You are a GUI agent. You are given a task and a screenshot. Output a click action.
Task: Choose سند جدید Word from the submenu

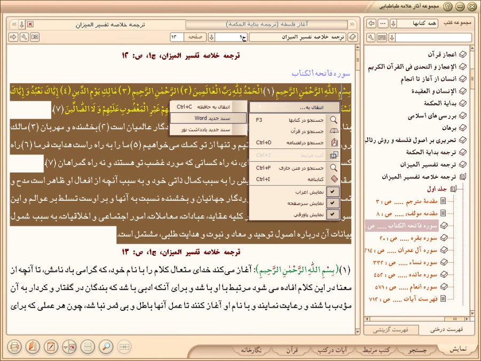208,118
